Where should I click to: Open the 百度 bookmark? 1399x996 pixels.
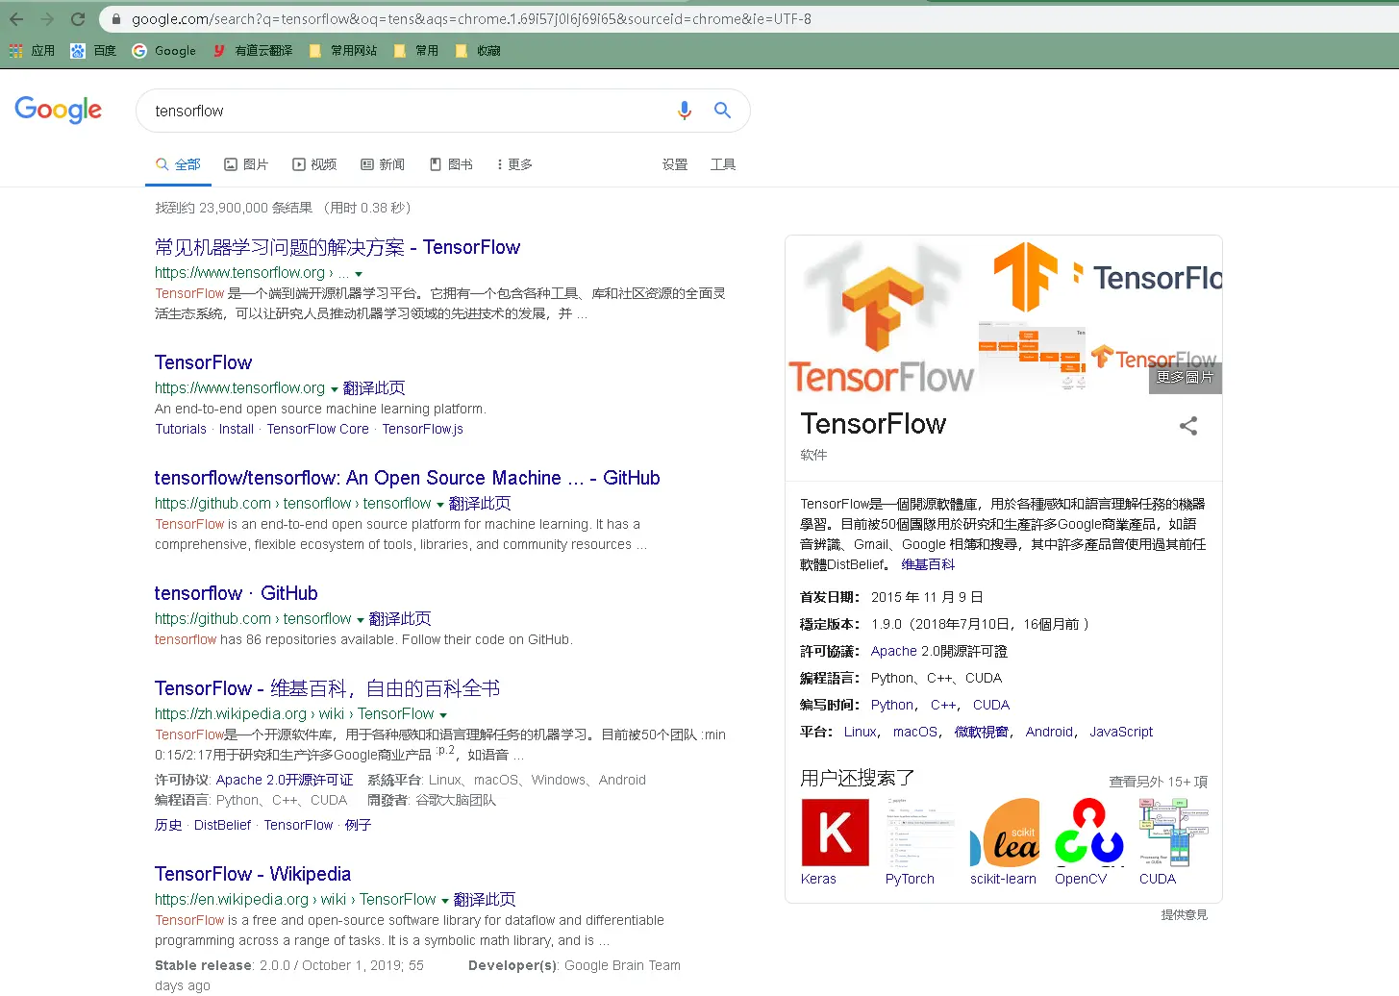click(93, 51)
